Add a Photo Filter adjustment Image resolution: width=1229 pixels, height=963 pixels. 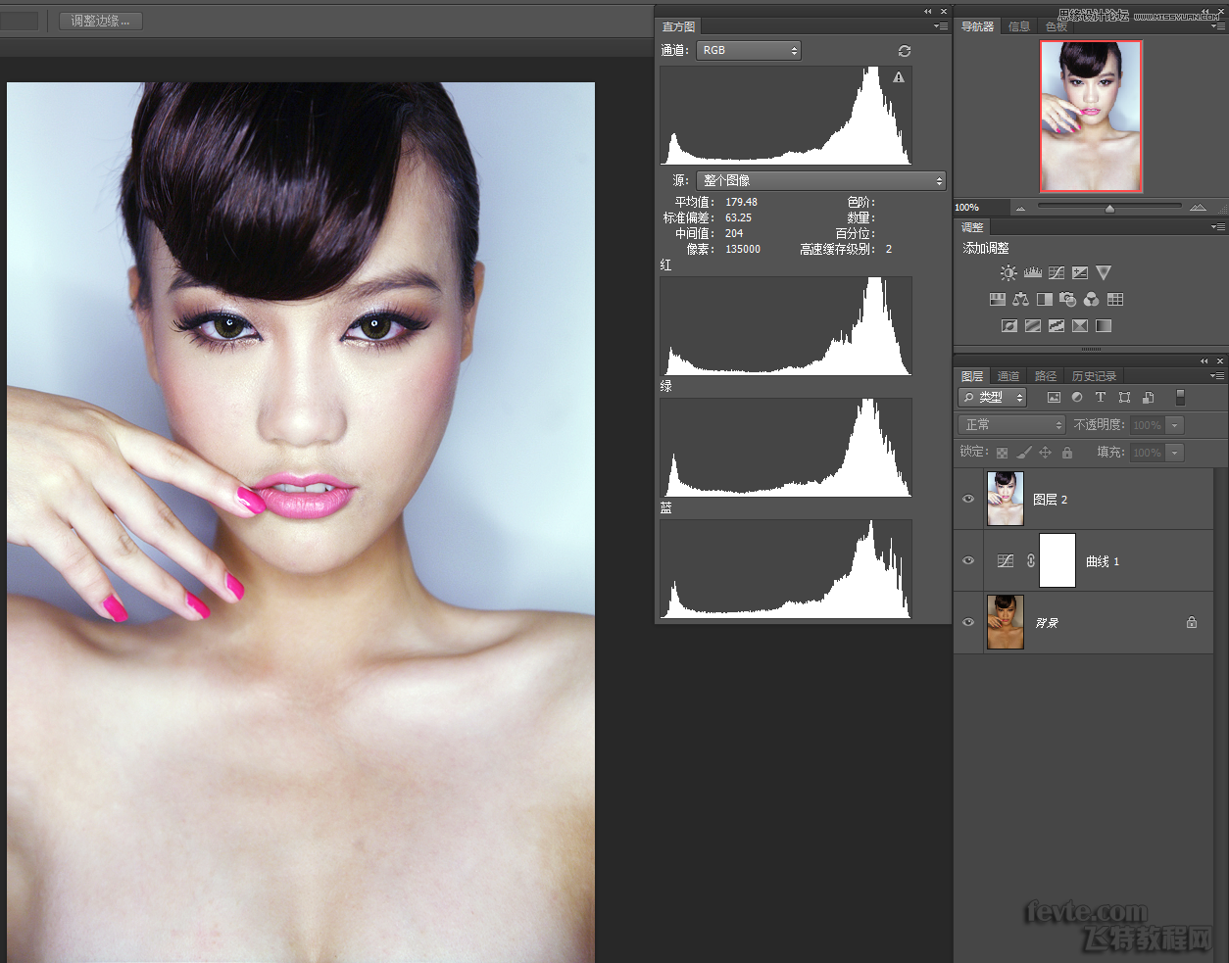(x=1067, y=300)
